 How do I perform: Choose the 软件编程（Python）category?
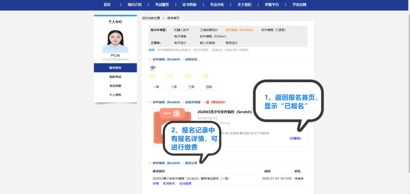point(213,36)
